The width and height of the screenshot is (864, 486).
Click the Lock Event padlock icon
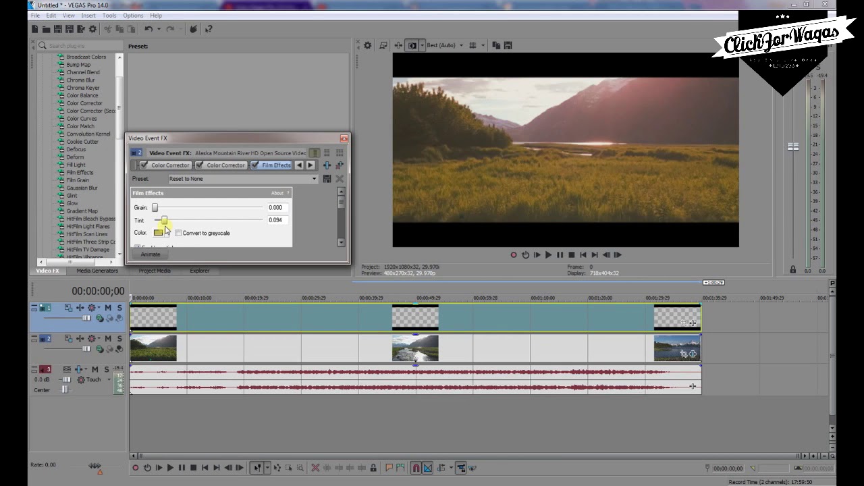[x=373, y=468]
